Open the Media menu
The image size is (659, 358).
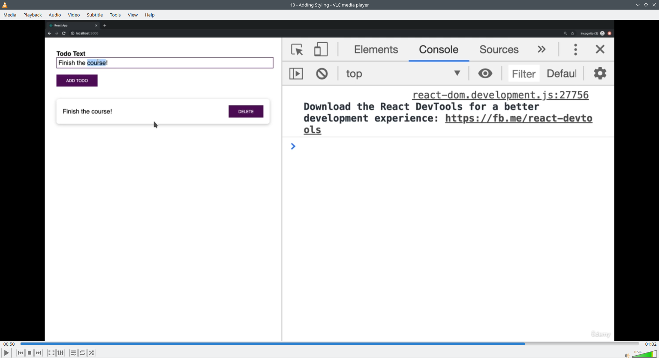tap(10, 15)
